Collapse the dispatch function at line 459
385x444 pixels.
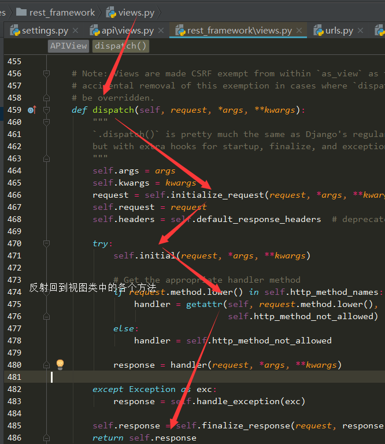[x=46, y=110]
